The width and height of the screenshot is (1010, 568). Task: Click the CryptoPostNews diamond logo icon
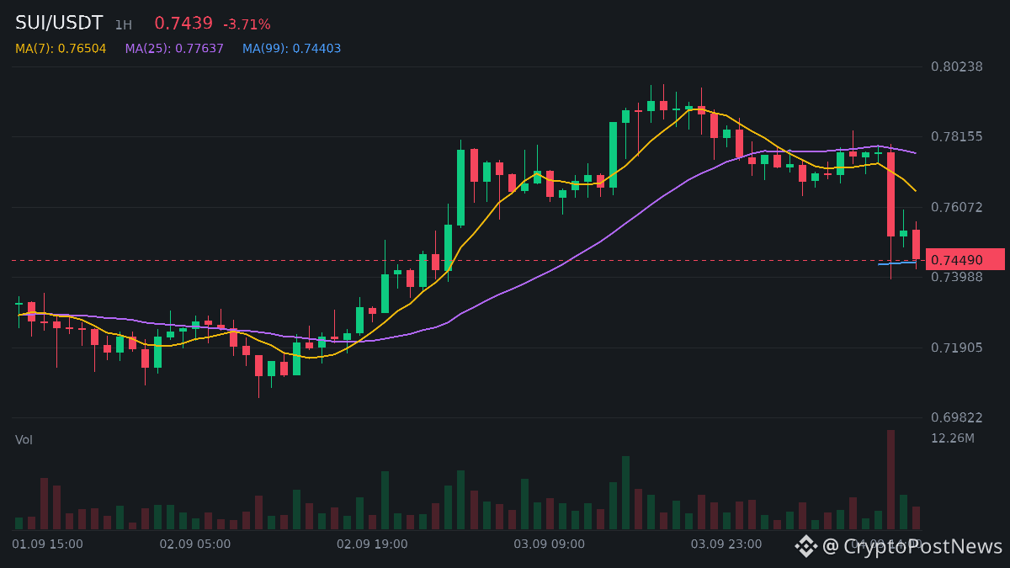[806, 546]
